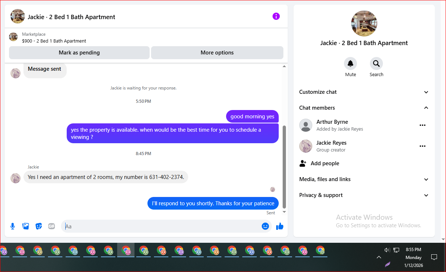Mute this chat with the bell icon

click(x=350, y=63)
